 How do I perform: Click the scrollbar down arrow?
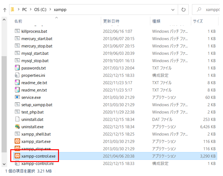click(x=4, y=164)
